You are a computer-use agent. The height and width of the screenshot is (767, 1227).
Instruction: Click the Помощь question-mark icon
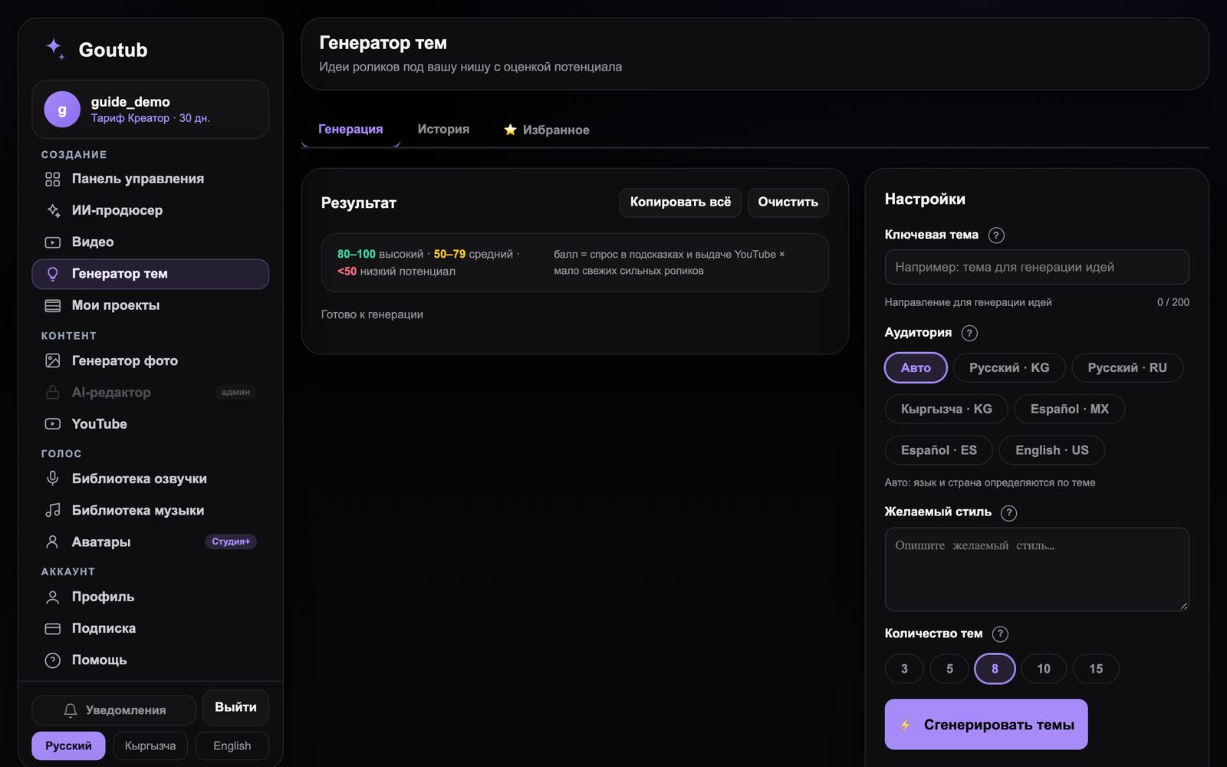coord(52,660)
